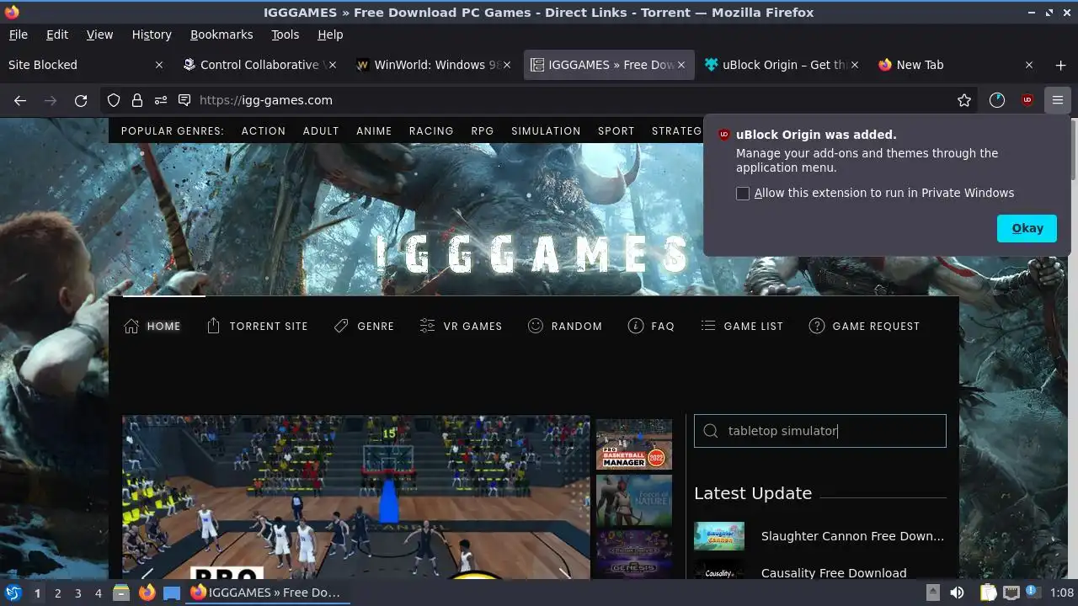
Task: Bookmark this page with the star
Action: coord(964,100)
